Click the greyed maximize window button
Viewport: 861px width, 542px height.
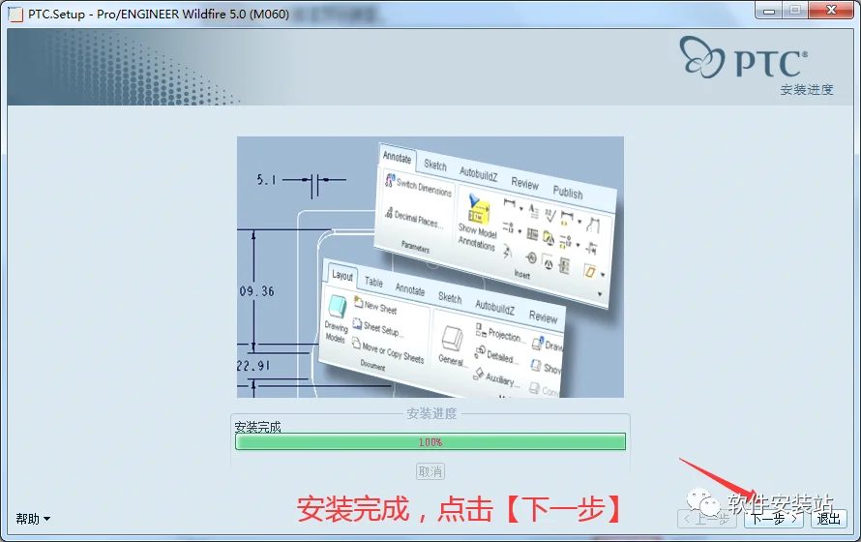794,11
